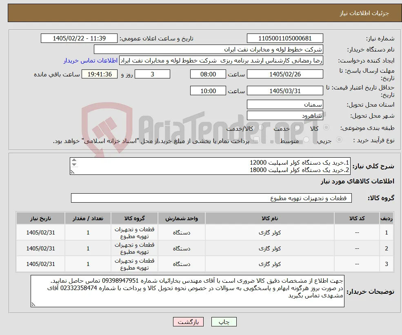Click the general description text area
The width and height of the screenshot is (402, 335).
tap(210, 166)
